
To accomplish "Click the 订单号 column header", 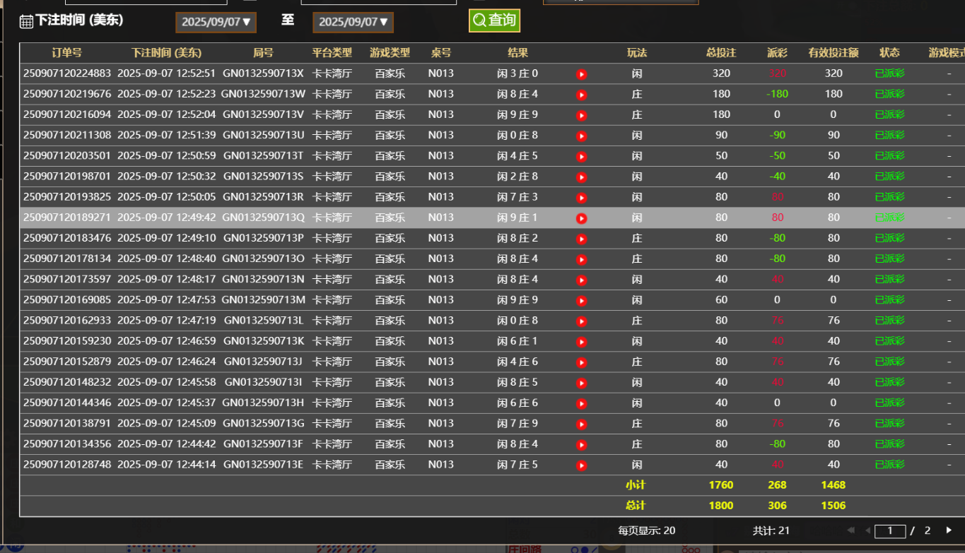I will [x=66, y=53].
